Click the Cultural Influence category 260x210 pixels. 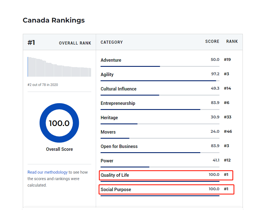pyautogui.click(x=118, y=89)
